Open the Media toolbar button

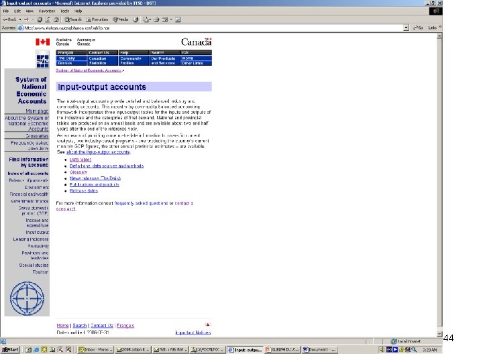tap(121, 19)
